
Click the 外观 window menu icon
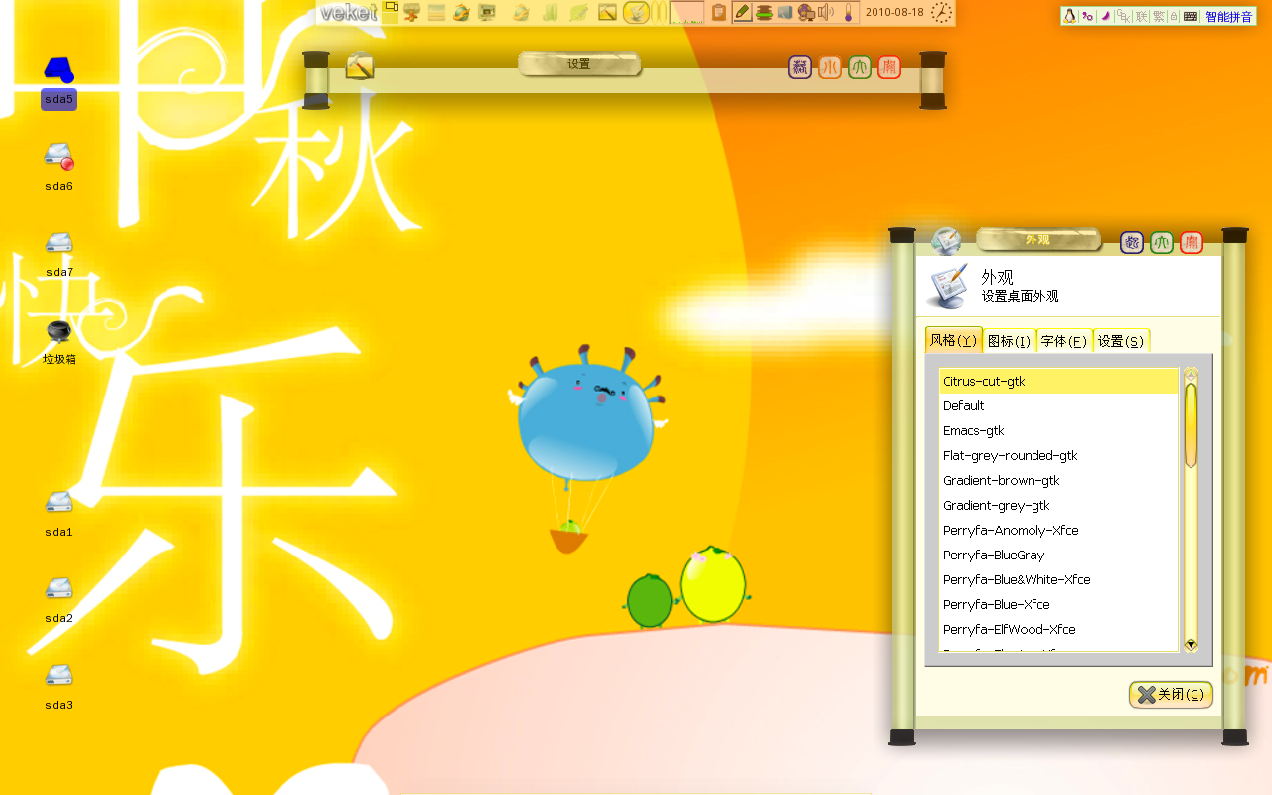tap(946, 240)
